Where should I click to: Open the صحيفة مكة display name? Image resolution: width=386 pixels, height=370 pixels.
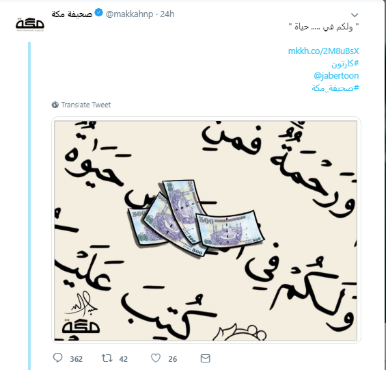(72, 14)
